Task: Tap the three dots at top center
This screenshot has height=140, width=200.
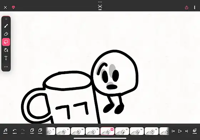Action: pyautogui.click(x=100, y=2)
